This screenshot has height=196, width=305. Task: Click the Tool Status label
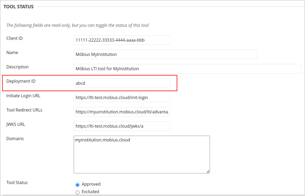click(17, 182)
